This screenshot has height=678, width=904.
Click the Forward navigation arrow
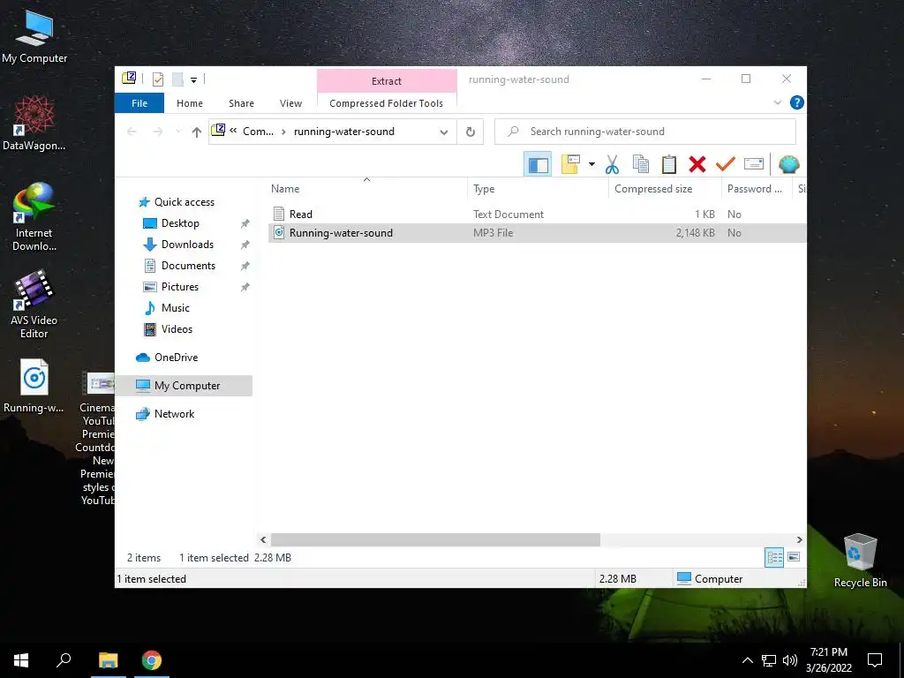tap(157, 132)
